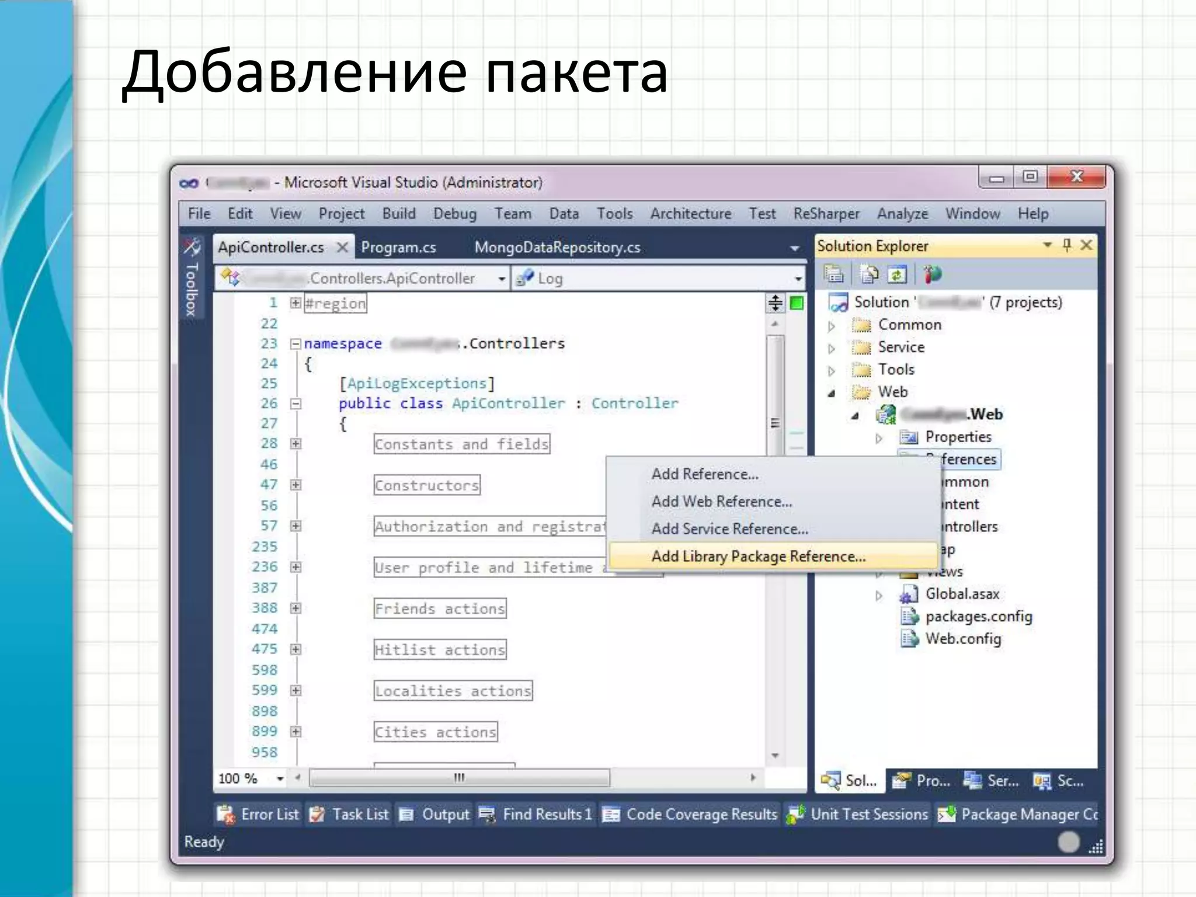Switch to MongoDataRepository.cs editor tab
1196x897 pixels.
click(x=557, y=248)
